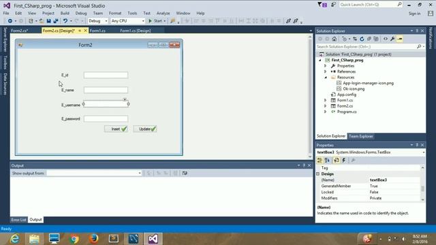Image resolution: width=436 pixels, height=245 pixels.
Task: Open the New Project toolbar icon
Action: (x=31, y=21)
